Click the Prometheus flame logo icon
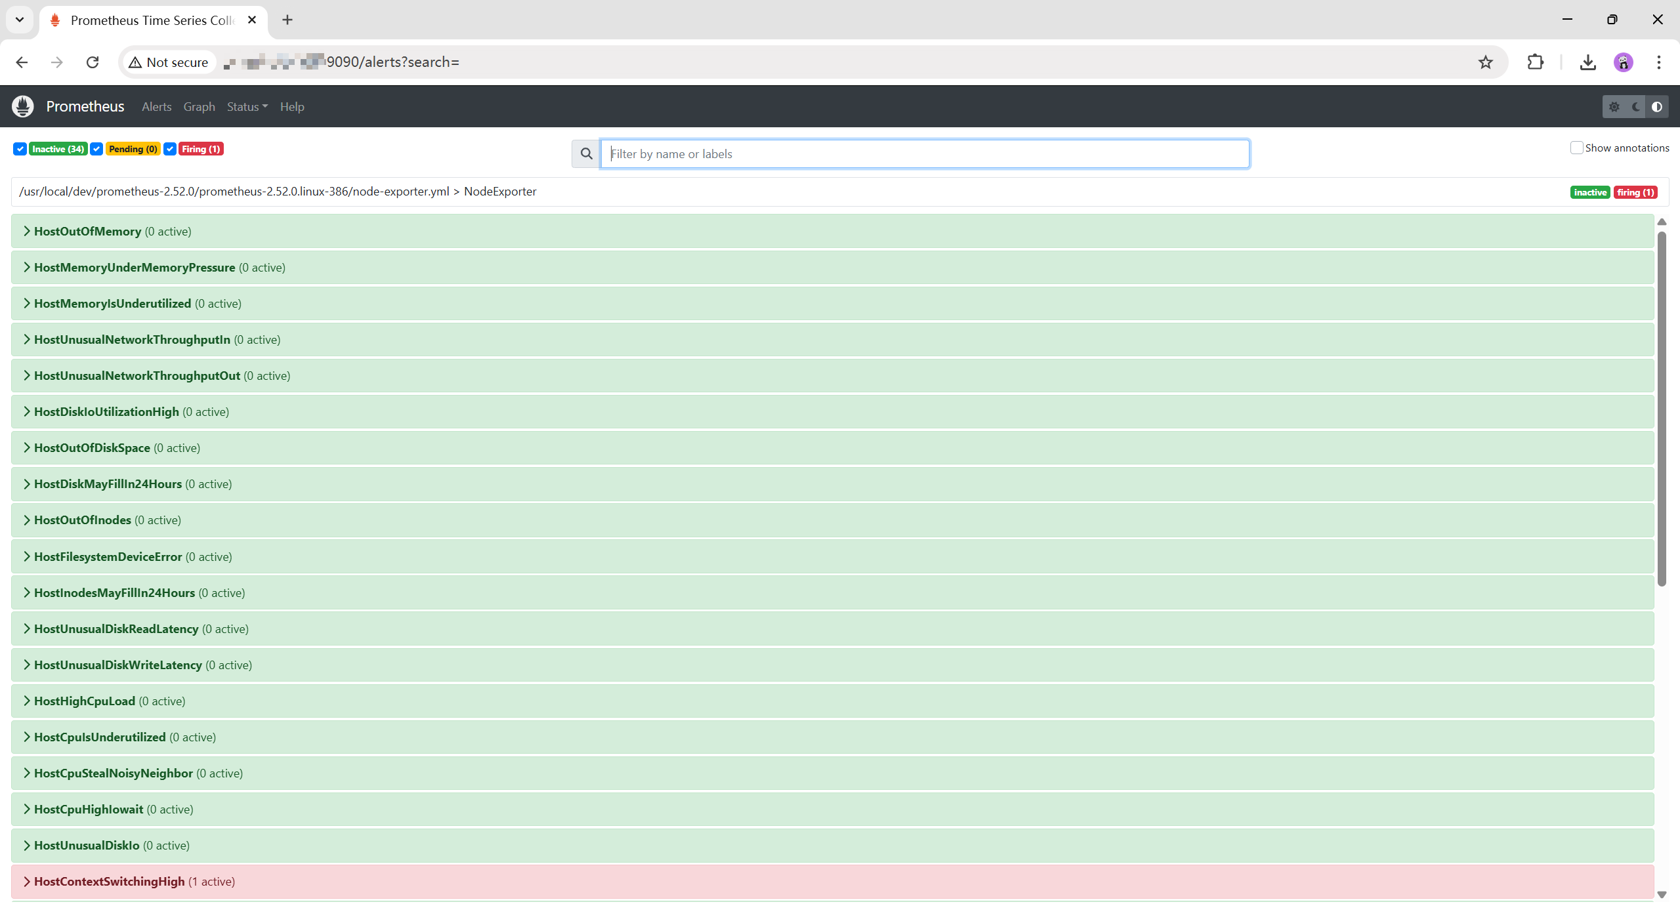Image resolution: width=1680 pixels, height=904 pixels. pyautogui.click(x=23, y=106)
